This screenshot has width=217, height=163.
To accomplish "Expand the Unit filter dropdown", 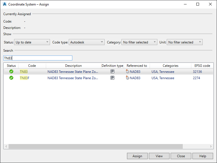I will coord(184,42).
